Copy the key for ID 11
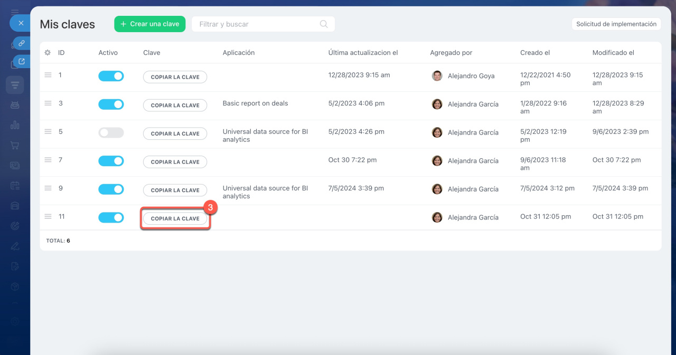 [175, 218]
